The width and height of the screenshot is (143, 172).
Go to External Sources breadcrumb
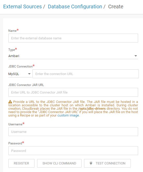(23, 7)
